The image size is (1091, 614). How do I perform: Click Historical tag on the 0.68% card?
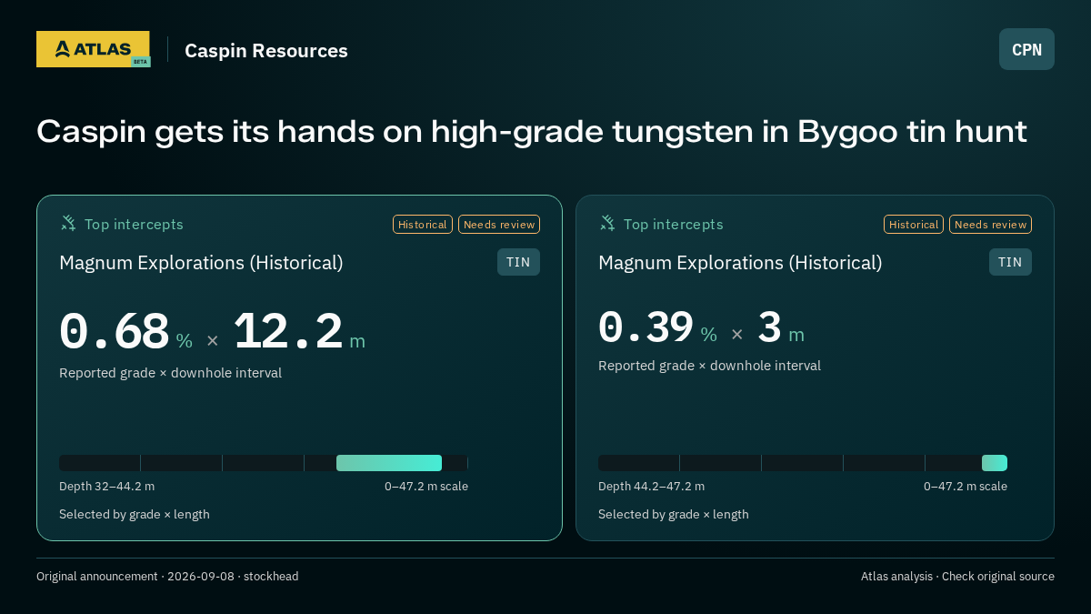point(423,225)
